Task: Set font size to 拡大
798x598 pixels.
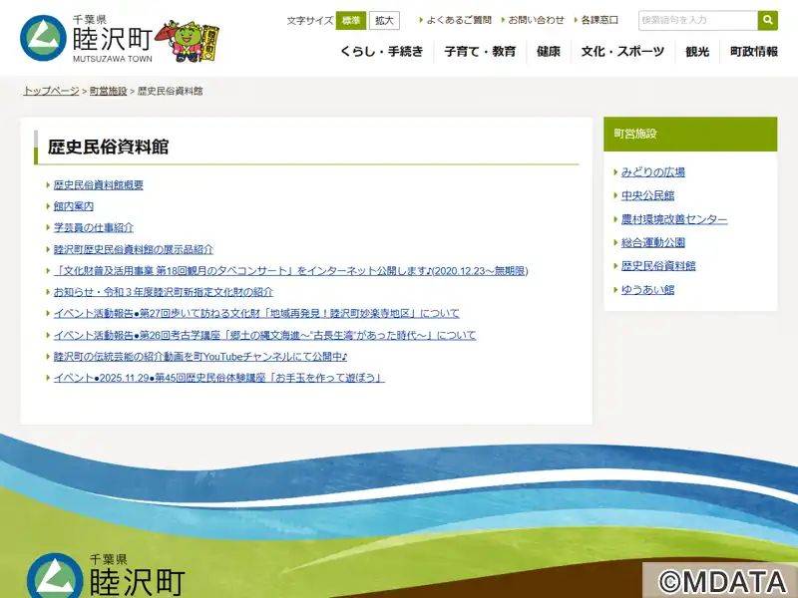Action: point(384,20)
